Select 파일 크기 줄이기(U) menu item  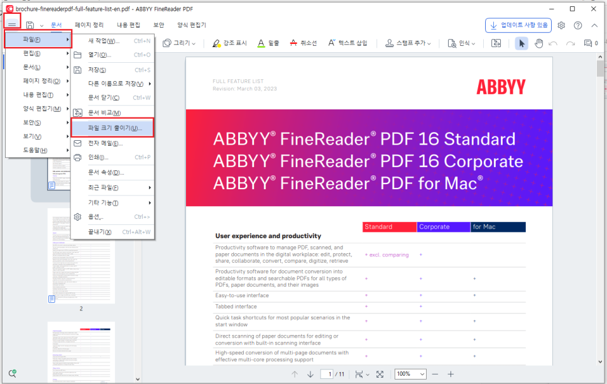pyautogui.click(x=112, y=128)
